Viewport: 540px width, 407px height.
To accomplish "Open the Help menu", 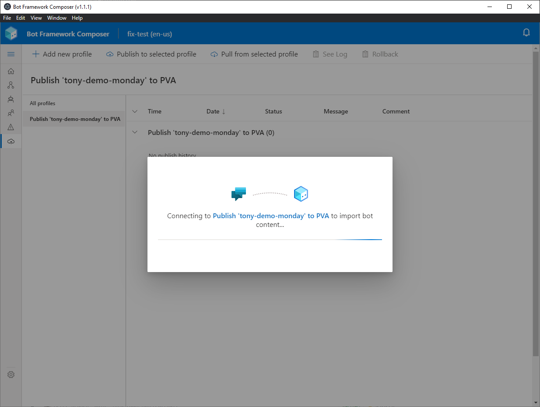I will 77,18.
